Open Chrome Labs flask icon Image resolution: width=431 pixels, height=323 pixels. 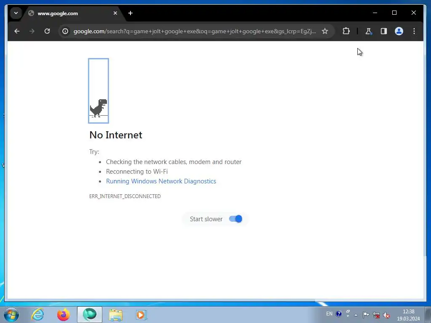[x=369, y=31]
